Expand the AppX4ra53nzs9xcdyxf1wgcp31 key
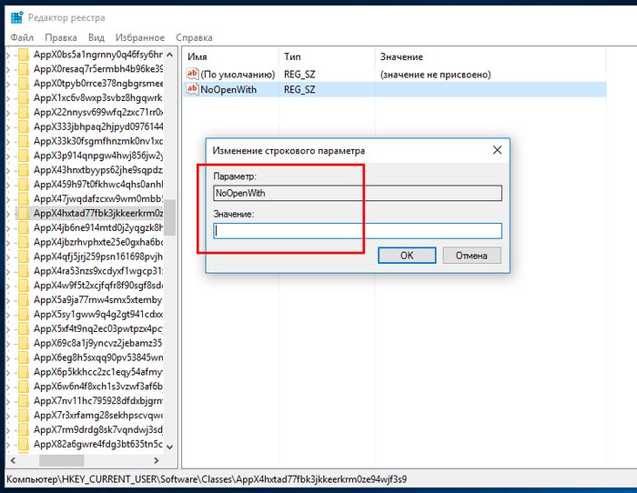This screenshot has width=637, height=493. (x=8, y=271)
